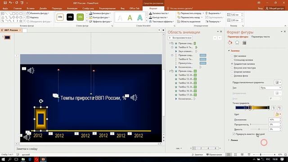
Task: Remove gradient stop button
Action: pos(279,108)
